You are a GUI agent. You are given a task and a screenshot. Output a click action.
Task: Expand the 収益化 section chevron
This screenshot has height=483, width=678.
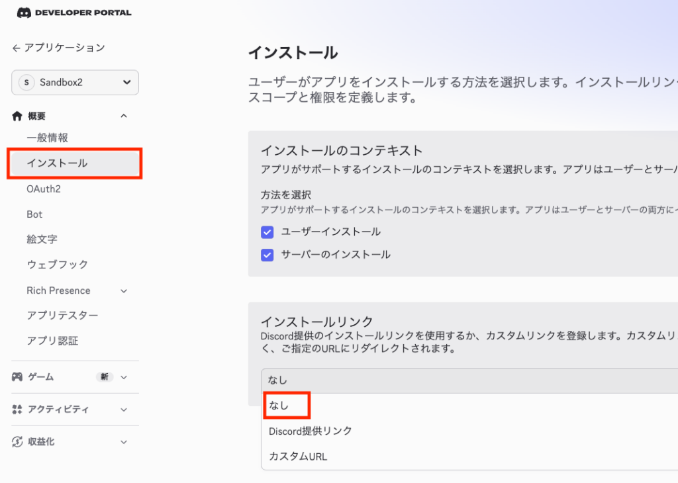point(123,442)
